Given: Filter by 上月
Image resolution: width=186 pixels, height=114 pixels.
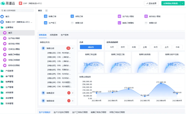Looking at the screenshot, I should [x=166, y=47].
